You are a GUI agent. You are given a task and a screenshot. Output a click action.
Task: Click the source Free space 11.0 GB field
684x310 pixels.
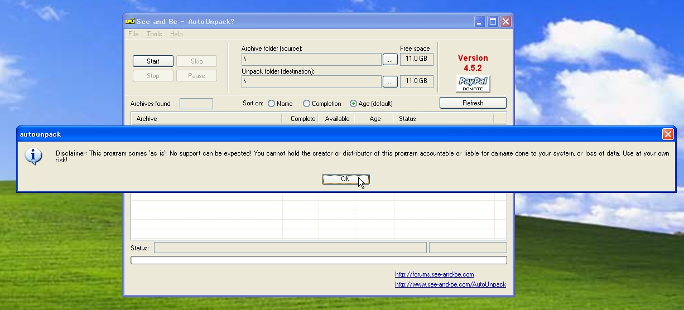417,59
